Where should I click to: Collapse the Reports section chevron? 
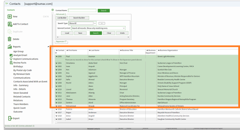click(48, 47)
